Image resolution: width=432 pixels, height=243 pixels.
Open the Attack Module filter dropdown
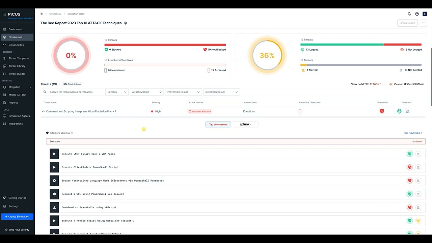[146, 92]
